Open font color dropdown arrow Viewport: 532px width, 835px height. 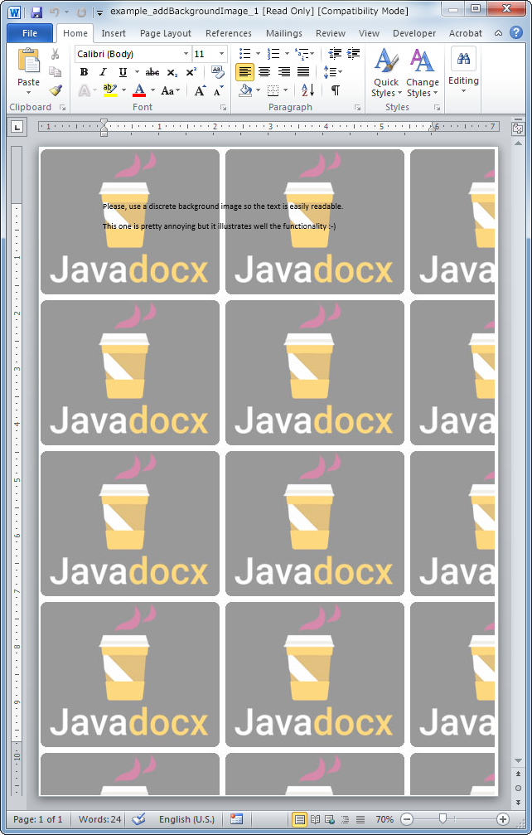click(152, 90)
